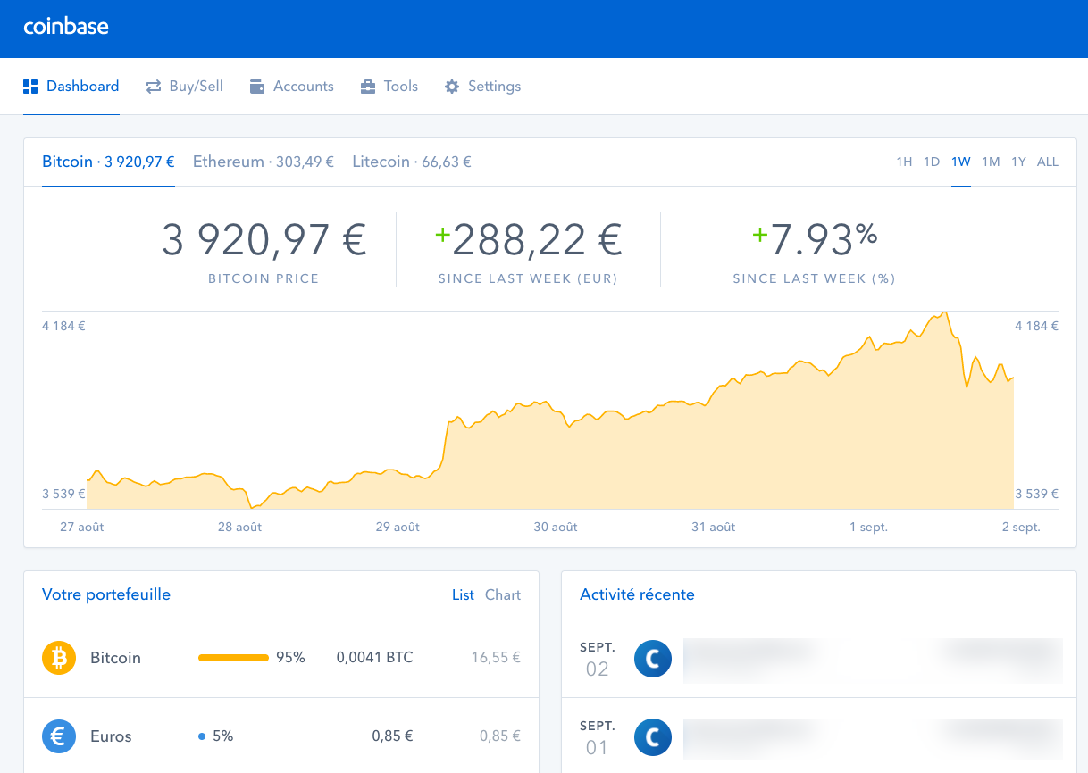Click the 30 août date label on chart
The width and height of the screenshot is (1088, 773).
click(556, 528)
